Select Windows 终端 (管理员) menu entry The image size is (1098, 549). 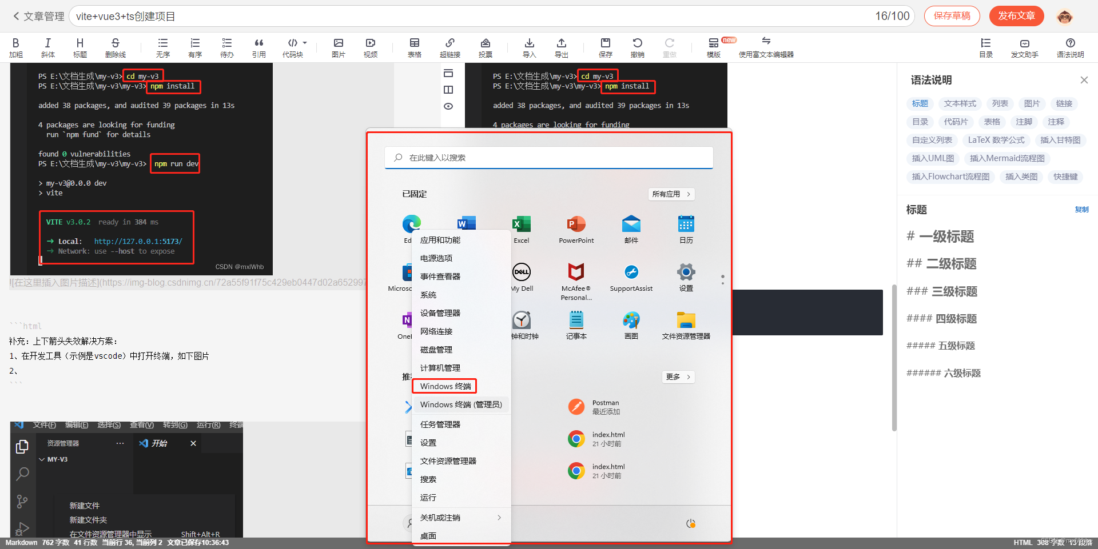(x=461, y=404)
